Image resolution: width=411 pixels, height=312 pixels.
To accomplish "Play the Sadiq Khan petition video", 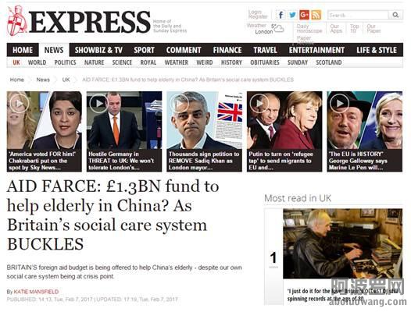I will coord(179,104).
